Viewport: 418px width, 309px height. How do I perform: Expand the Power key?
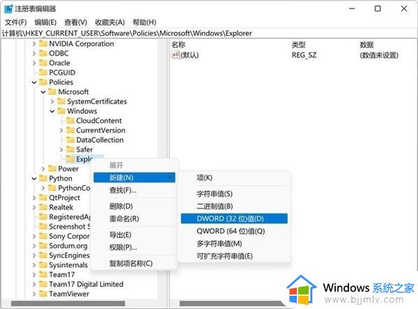pyautogui.click(x=43, y=168)
